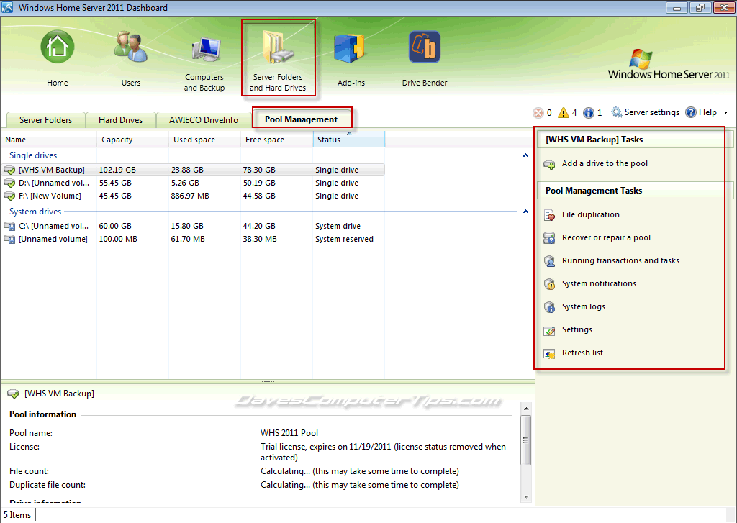737x523 pixels.
Task: Click the system drive icon beside C:\
Action: click(x=9, y=227)
